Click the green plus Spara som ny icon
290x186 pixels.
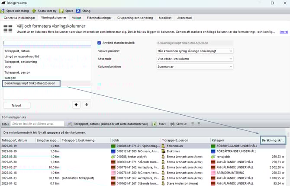tap(34, 10)
